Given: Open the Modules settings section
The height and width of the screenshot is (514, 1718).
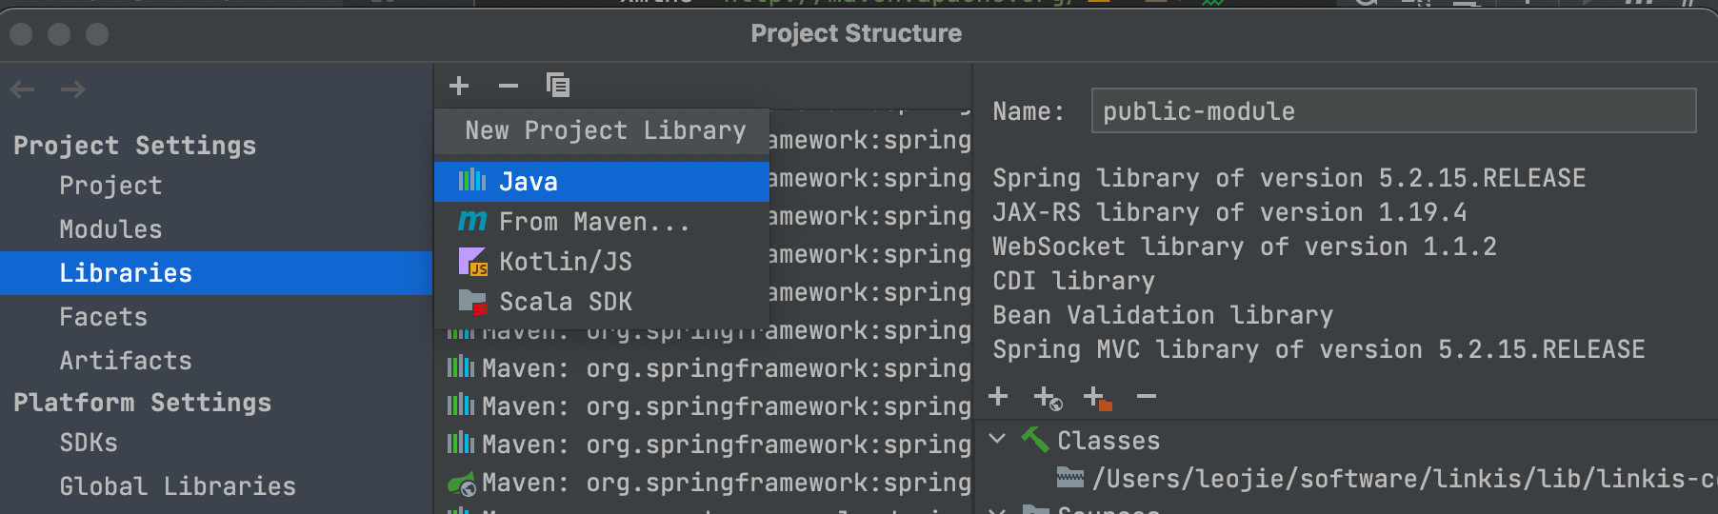Looking at the screenshot, I should click(x=110, y=229).
